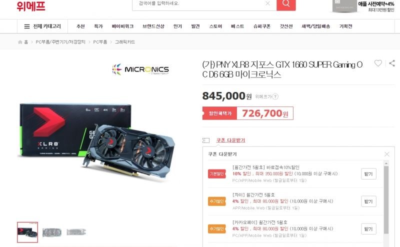Screen dimensions: 400x247
Task: Click the red search magnifier button
Action: [286, 4]
